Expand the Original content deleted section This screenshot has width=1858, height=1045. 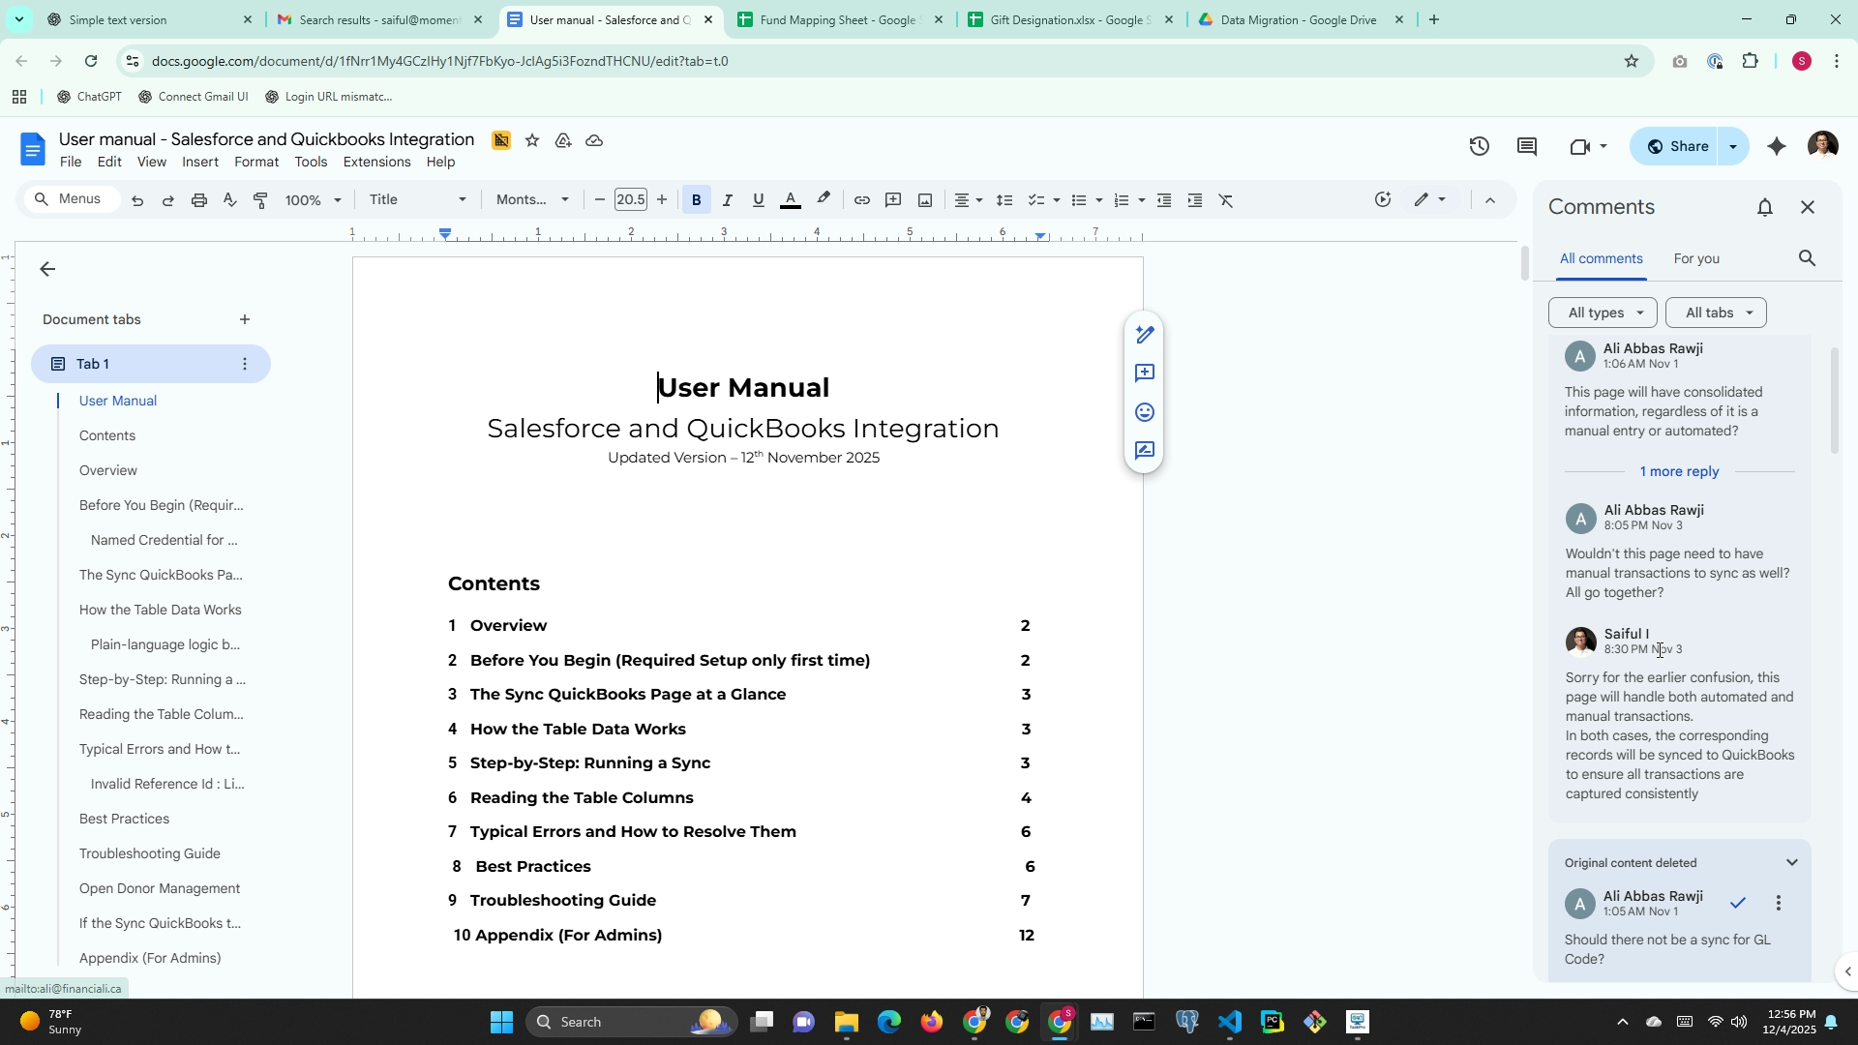[x=1791, y=862]
